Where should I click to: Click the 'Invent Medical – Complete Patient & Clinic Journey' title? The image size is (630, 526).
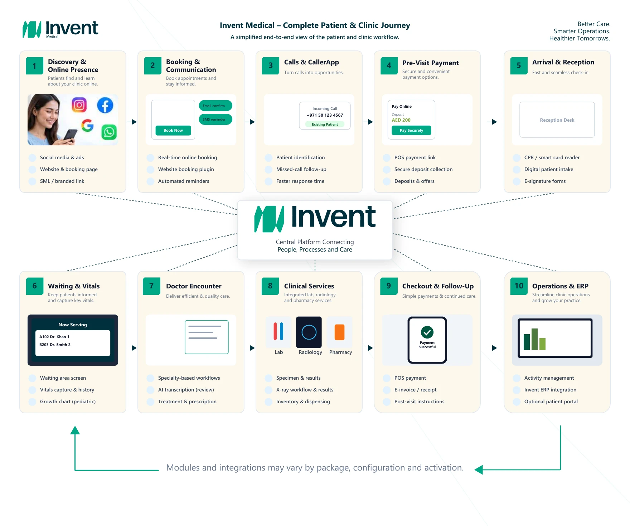(315, 25)
